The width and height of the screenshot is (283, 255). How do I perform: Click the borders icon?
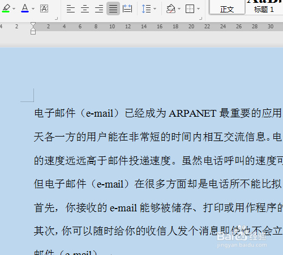pos(190,8)
